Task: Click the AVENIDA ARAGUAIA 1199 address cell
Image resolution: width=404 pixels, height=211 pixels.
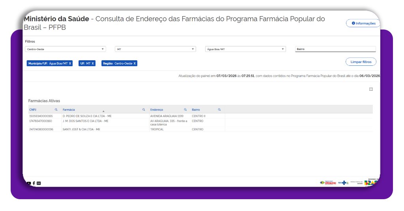Action: tap(167, 116)
